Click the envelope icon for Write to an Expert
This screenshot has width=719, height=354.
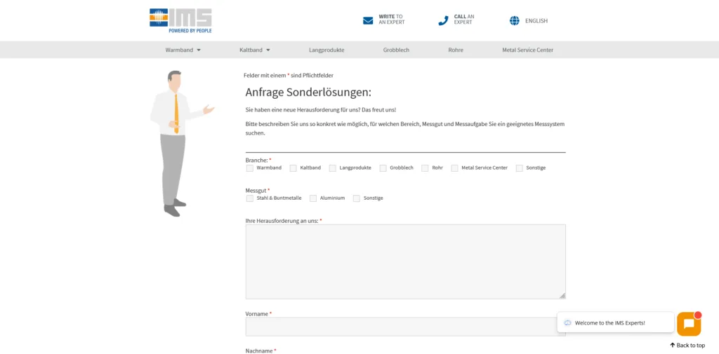368,20
